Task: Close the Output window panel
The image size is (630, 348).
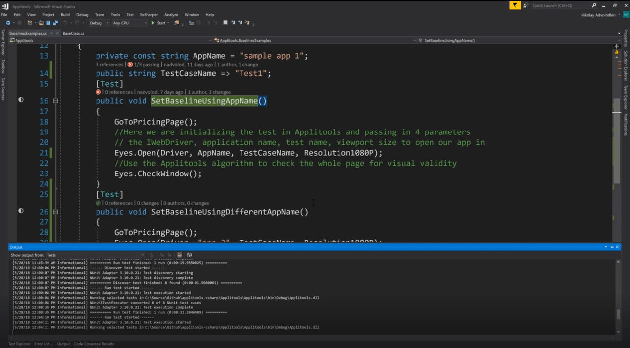Action: point(617,247)
